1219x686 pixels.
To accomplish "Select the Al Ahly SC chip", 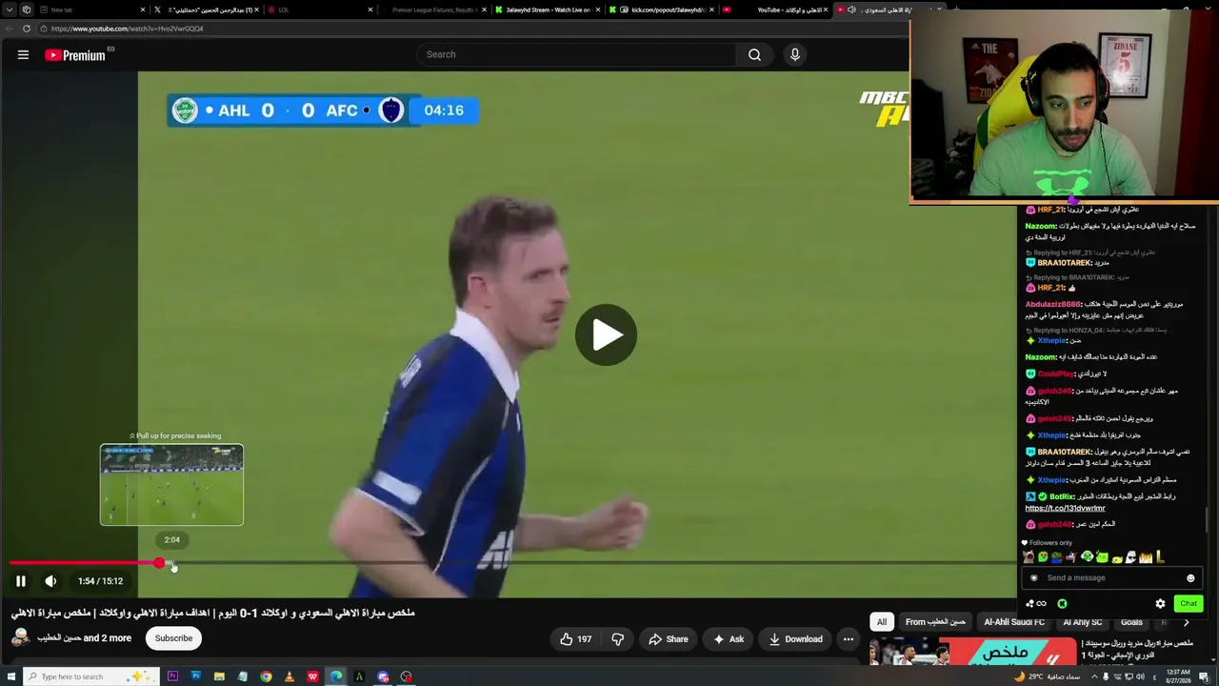I will coord(1082,622).
